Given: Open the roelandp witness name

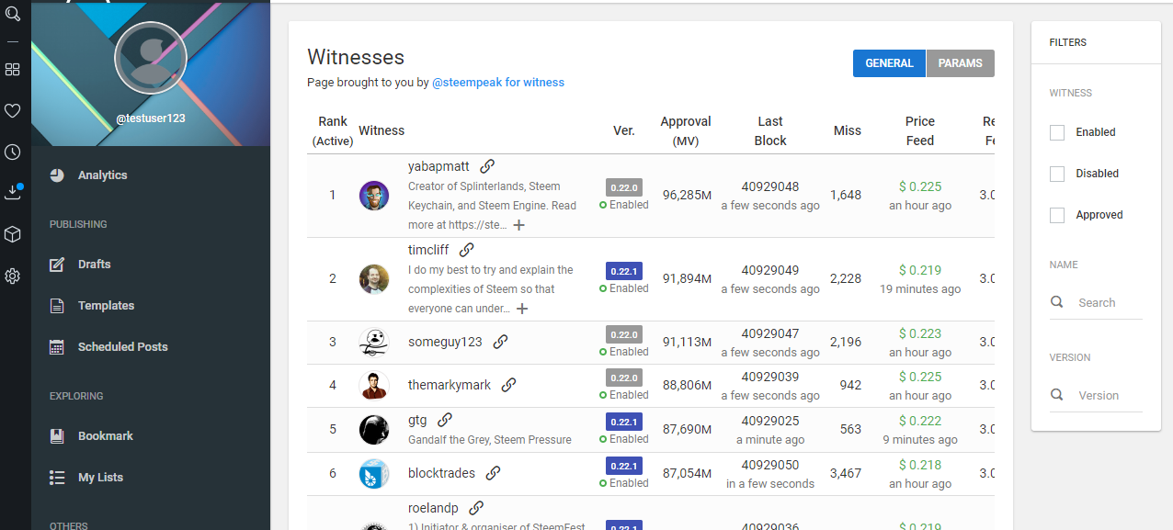Looking at the screenshot, I should (433, 508).
